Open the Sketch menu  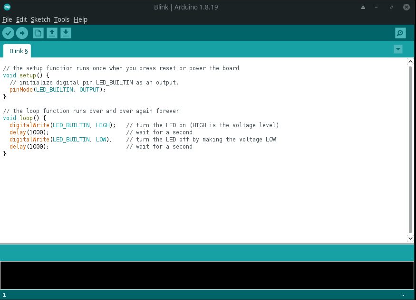(40, 19)
